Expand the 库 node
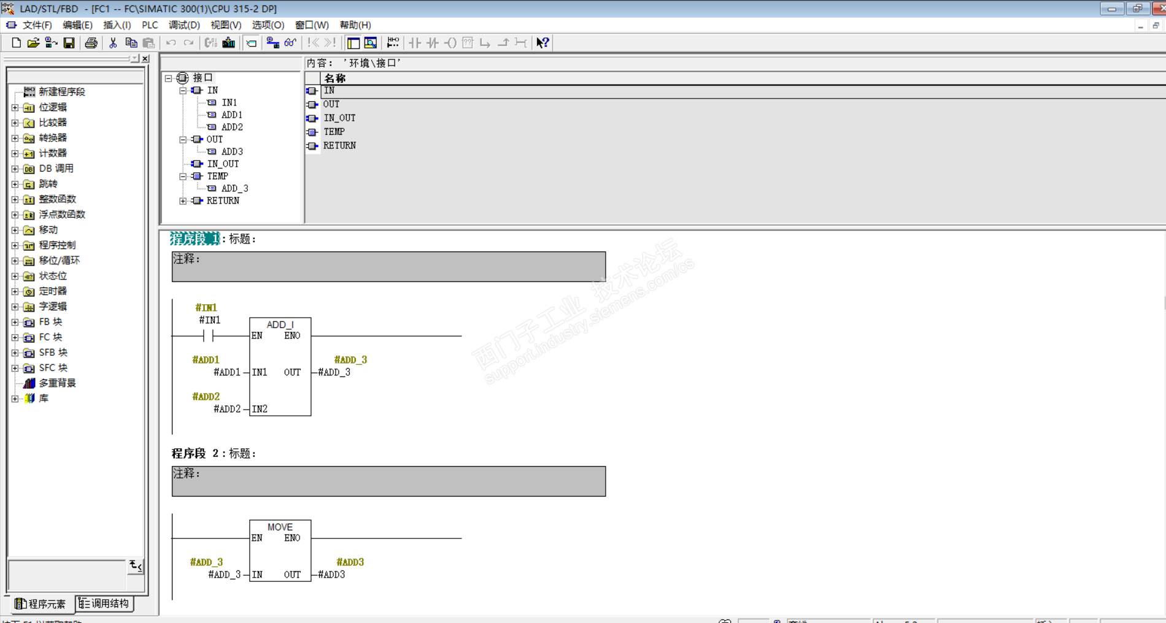1166x623 pixels. [15, 399]
